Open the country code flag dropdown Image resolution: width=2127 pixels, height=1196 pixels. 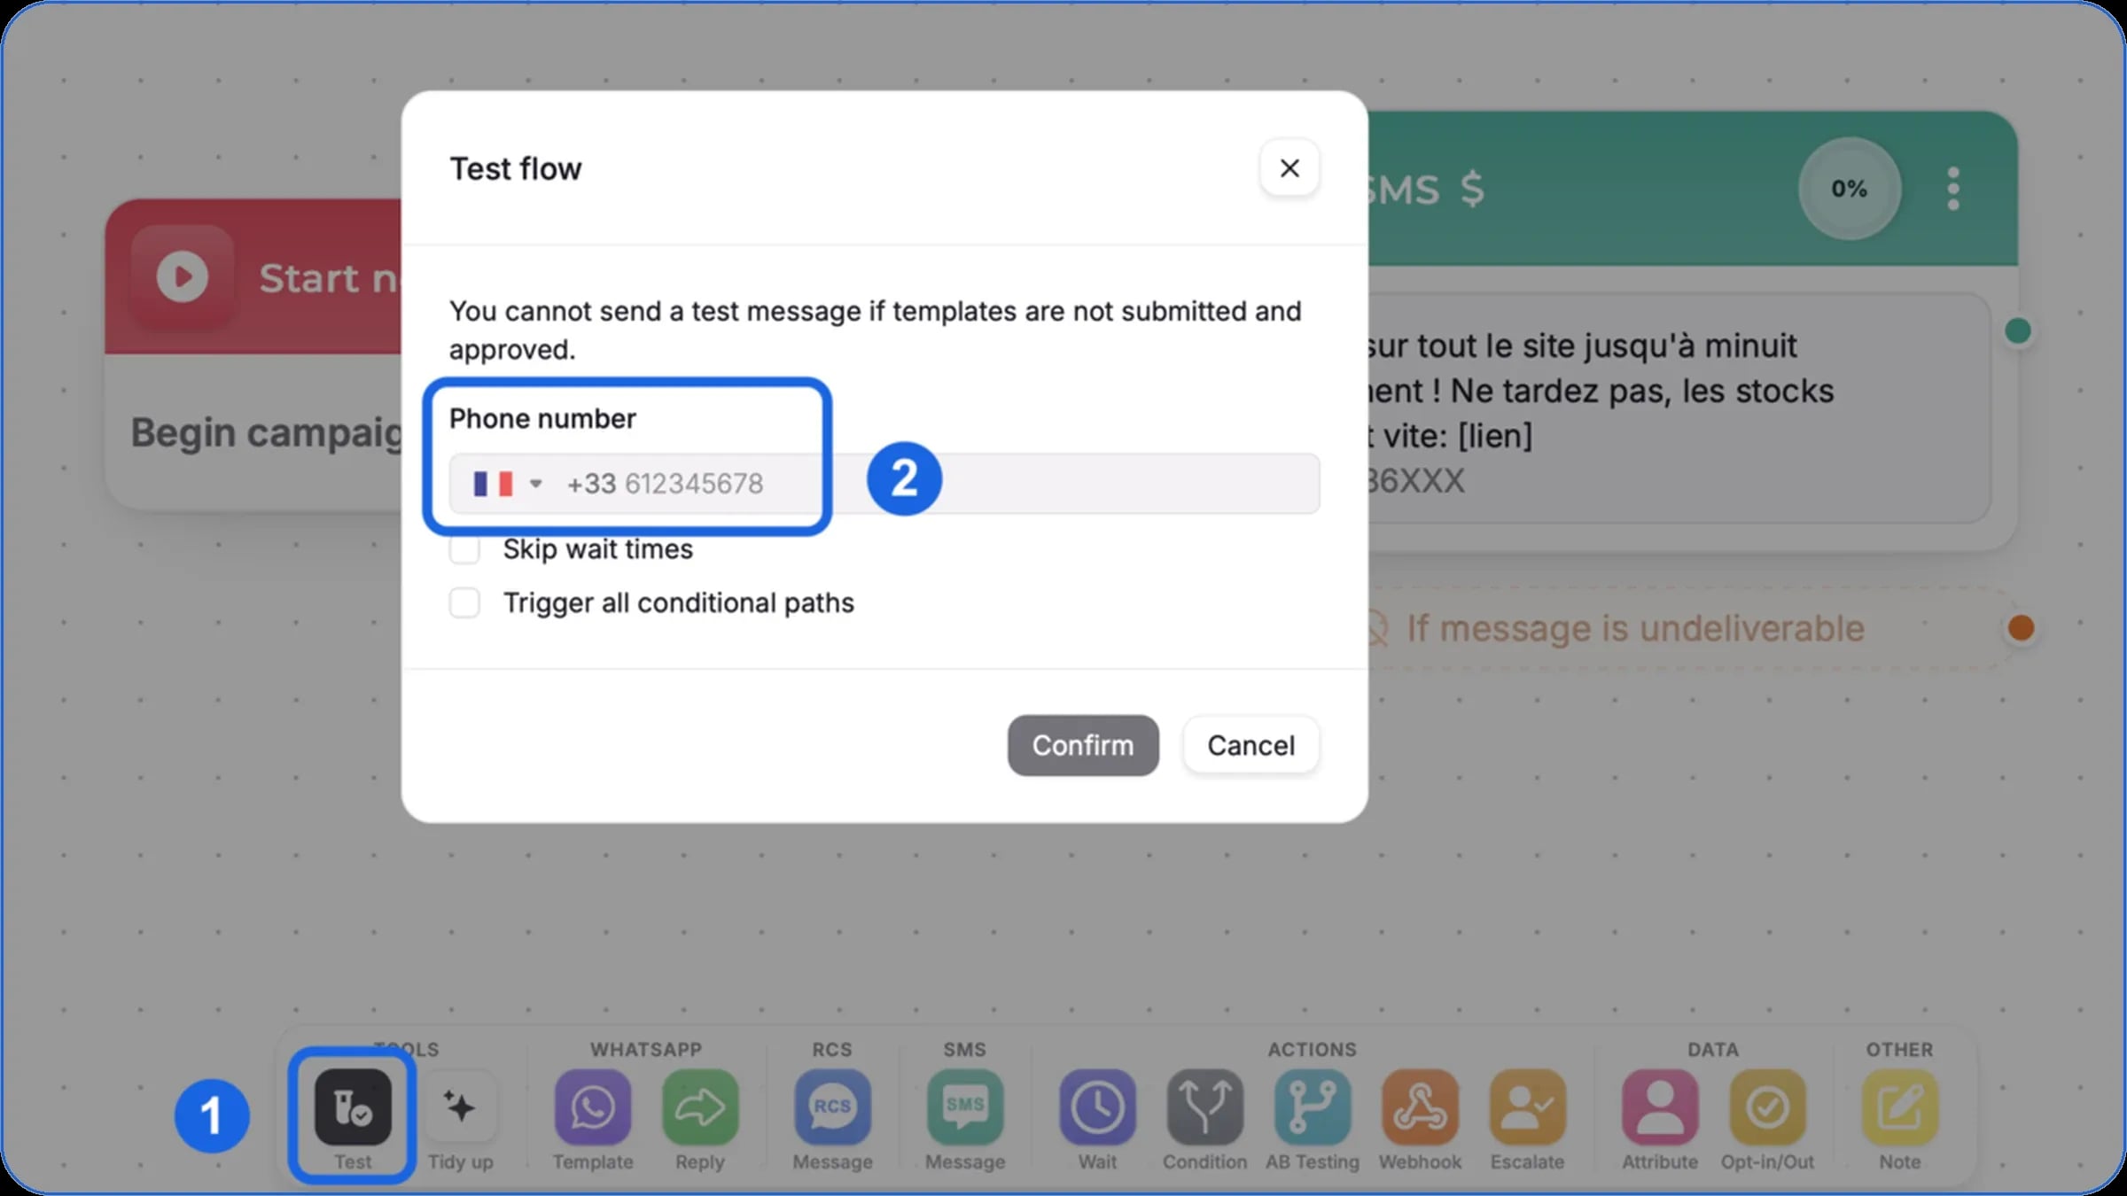click(508, 484)
